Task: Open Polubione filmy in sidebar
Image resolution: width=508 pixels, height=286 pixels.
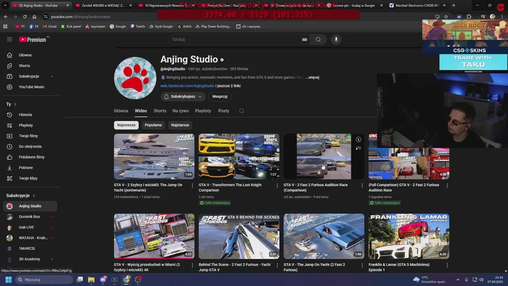Action: pyautogui.click(x=30, y=157)
